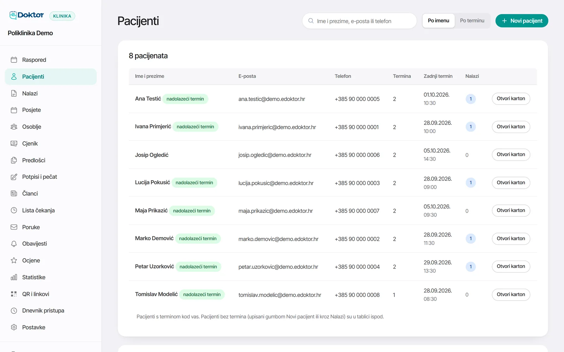This screenshot has height=352, width=564.
Task: Switch sorting to Po terminu
Action: (472, 21)
